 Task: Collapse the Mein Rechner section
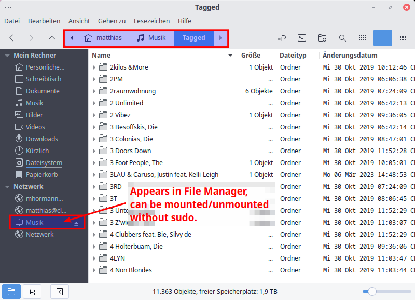pos(7,56)
